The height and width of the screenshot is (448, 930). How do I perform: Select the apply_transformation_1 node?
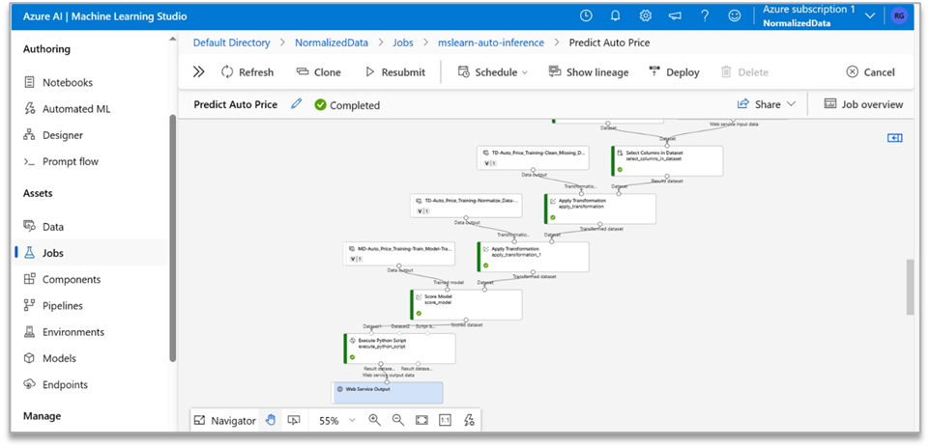click(x=534, y=257)
